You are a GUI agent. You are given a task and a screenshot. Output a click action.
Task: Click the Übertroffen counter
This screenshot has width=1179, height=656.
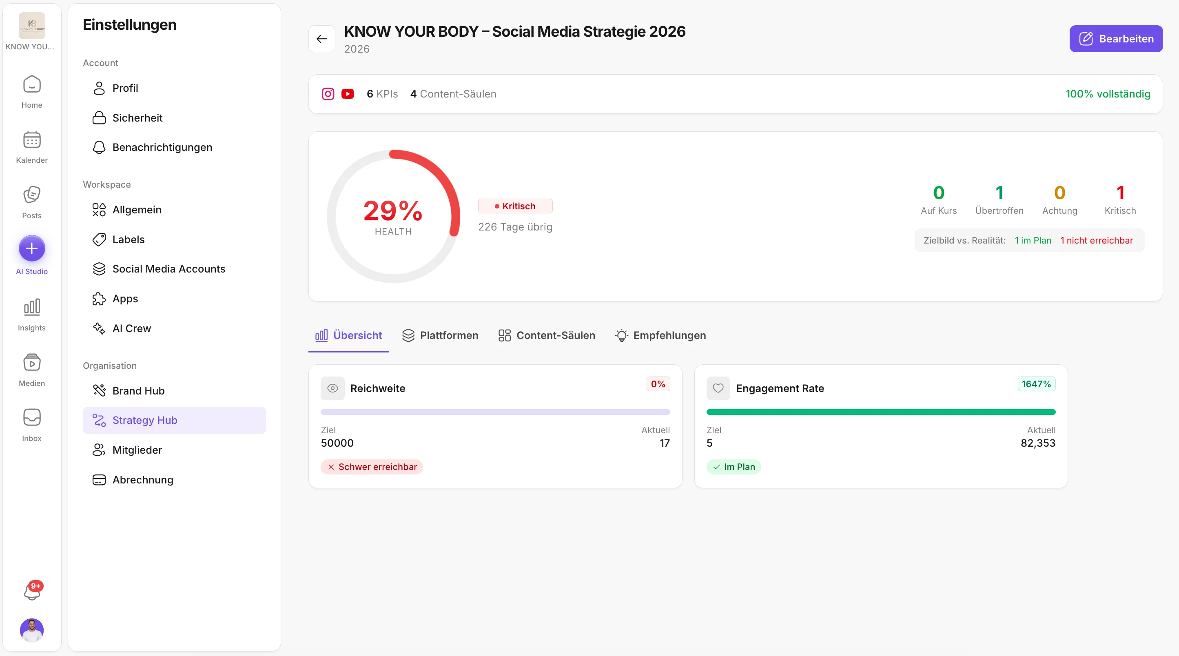(x=999, y=199)
